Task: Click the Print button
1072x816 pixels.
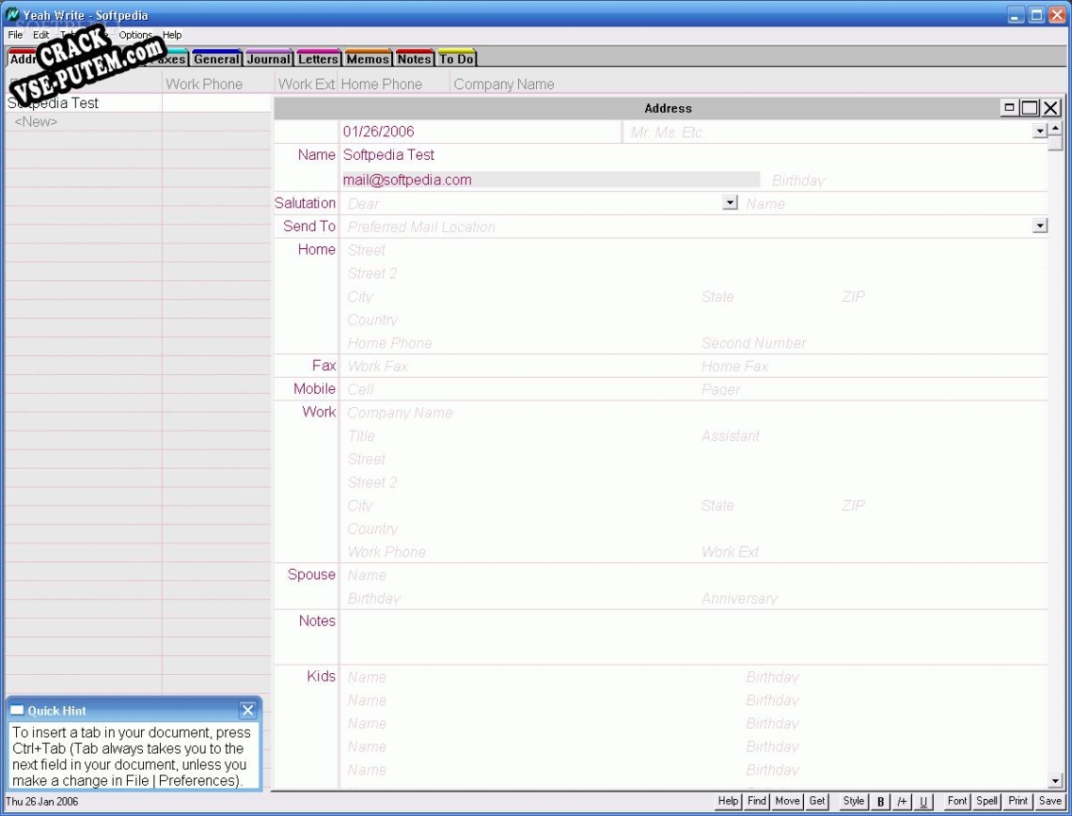Action: click(x=1018, y=801)
